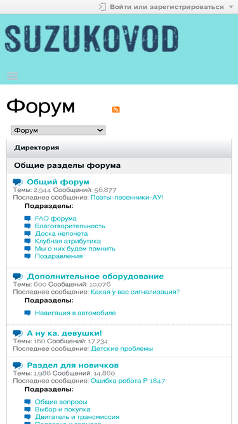
Task: Click icon beside Выбор и покупка
Action: [27, 410]
